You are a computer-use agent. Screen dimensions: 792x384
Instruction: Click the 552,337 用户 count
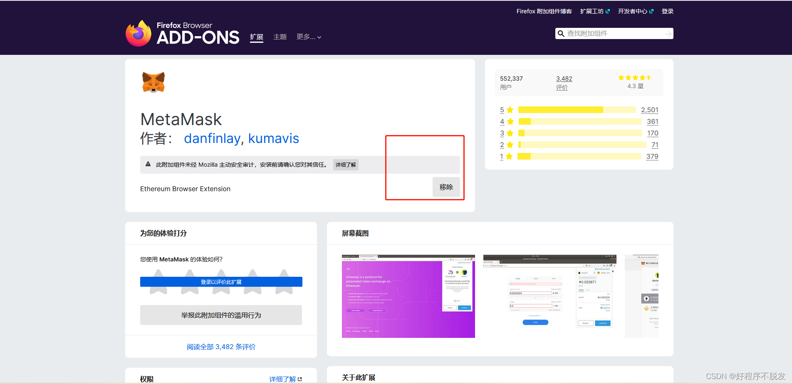click(511, 83)
